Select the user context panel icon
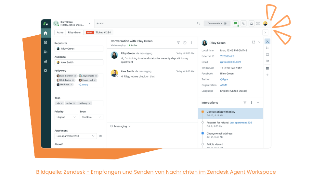The image size is (312, 175). [267, 41]
